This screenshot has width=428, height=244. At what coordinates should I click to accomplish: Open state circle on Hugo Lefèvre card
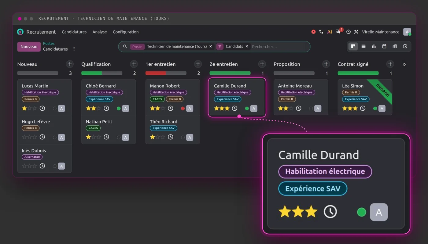[x=55, y=138]
